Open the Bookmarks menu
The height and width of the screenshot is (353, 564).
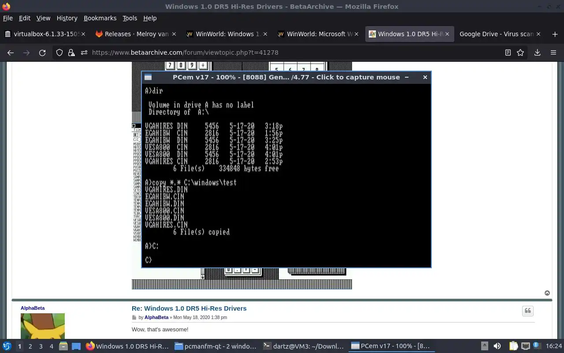click(x=100, y=18)
